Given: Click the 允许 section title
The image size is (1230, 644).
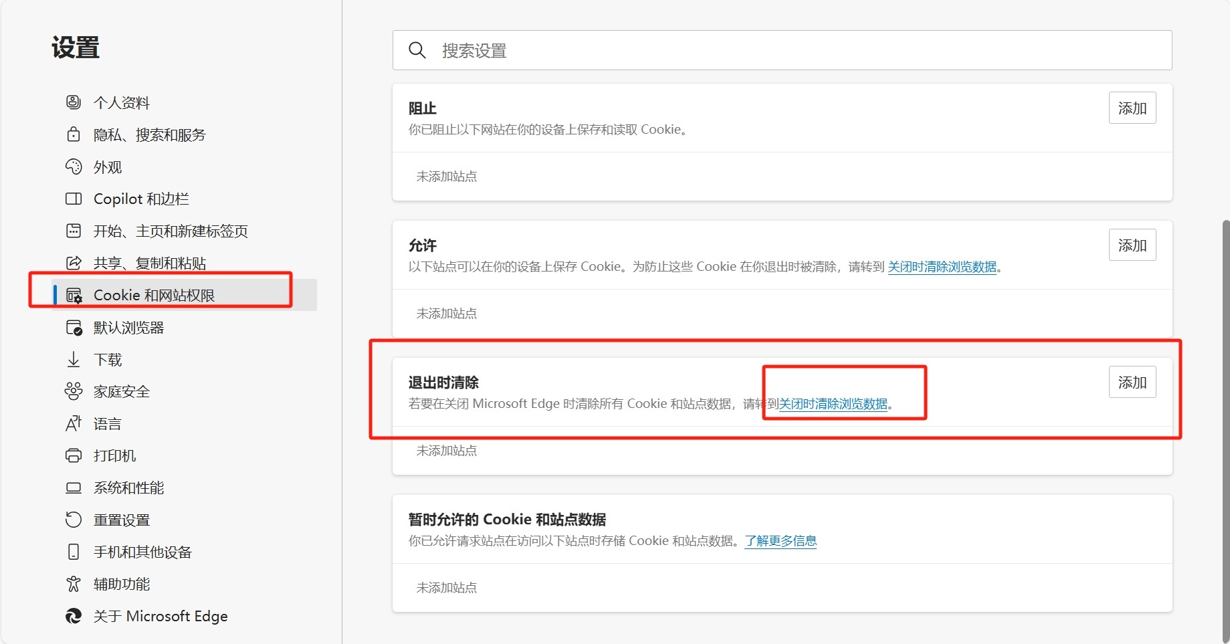Looking at the screenshot, I should 423,245.
